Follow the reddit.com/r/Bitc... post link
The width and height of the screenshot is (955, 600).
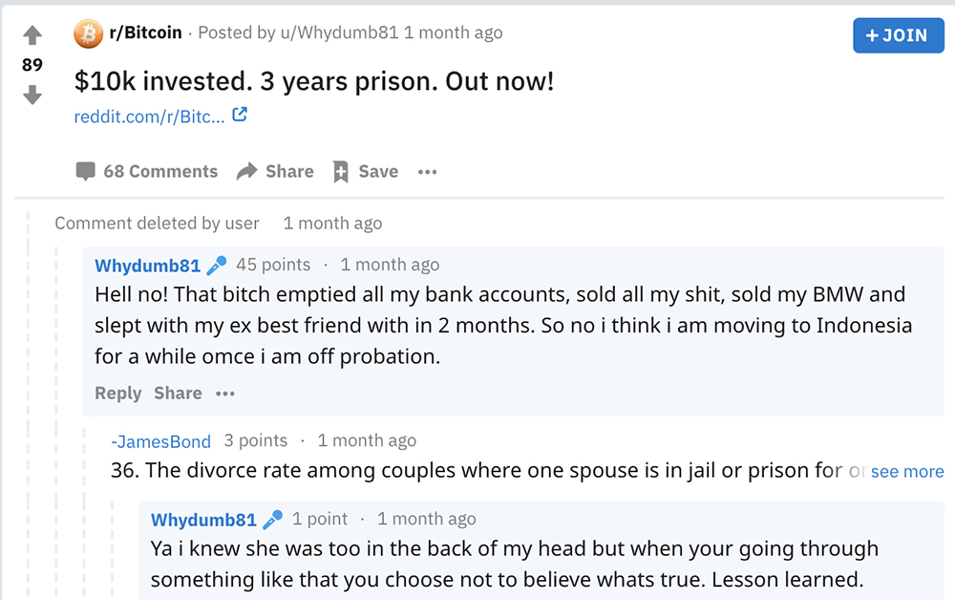point(150,116)
